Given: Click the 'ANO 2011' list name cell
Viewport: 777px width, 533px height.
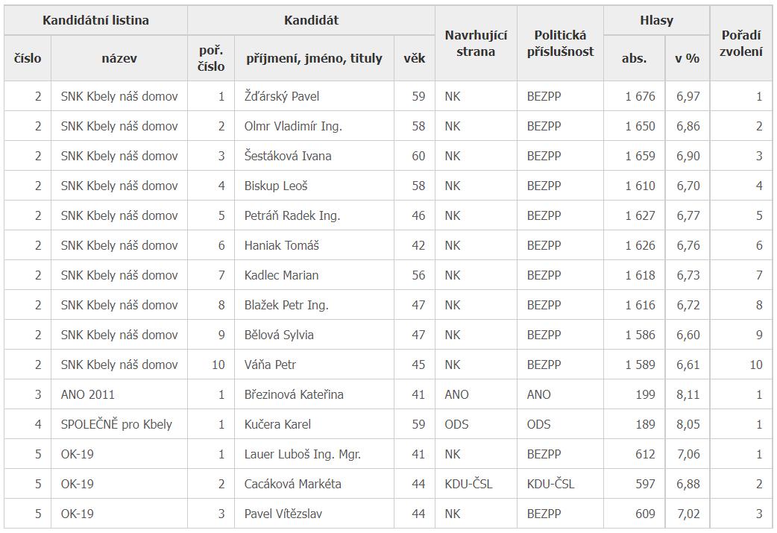Looking at the screenshot, I should tap(88, 394).
